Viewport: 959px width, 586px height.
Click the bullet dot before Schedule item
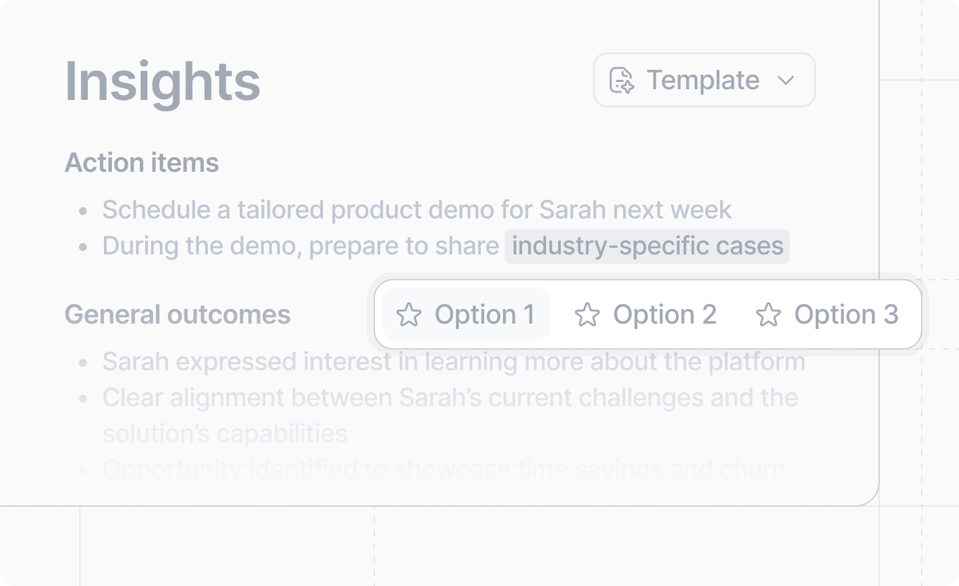click(x=83, y=211)
